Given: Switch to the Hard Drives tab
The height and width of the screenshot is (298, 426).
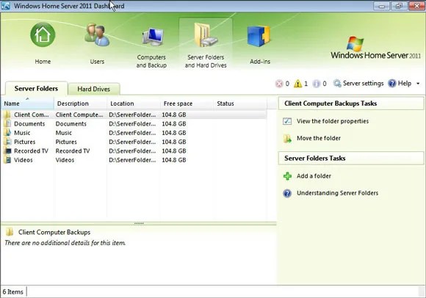Looking at the screenshot, I should (x=94, y=89).
